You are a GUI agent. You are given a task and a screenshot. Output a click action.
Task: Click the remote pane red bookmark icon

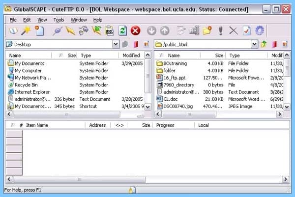point(274,44)
